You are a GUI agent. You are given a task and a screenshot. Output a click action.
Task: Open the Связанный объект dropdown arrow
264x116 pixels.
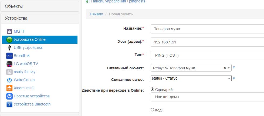(229, 68)
